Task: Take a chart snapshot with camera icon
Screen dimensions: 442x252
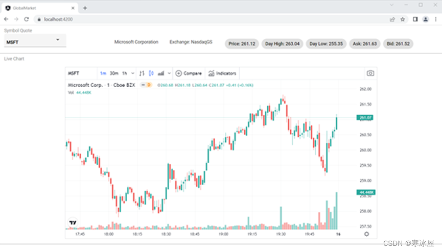Action: coord(370,73)
